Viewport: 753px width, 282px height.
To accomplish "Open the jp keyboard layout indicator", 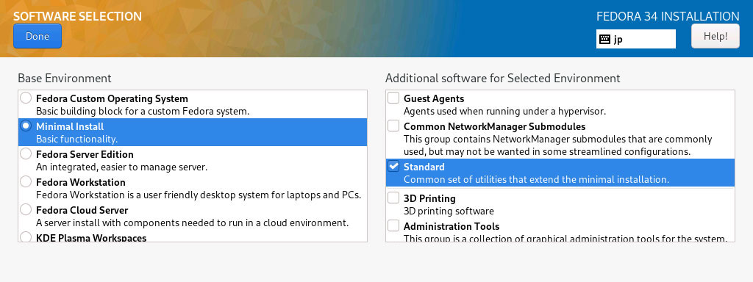I will pyautogui.click(x=636, y=40).
